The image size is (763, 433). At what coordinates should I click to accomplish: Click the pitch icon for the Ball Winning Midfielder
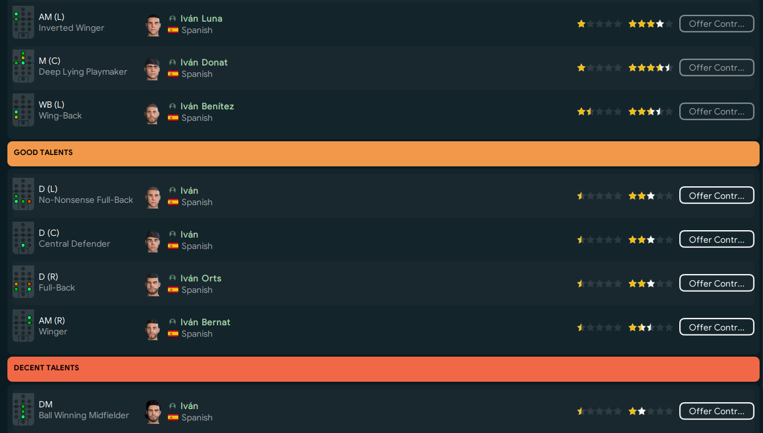coord(23,410)
